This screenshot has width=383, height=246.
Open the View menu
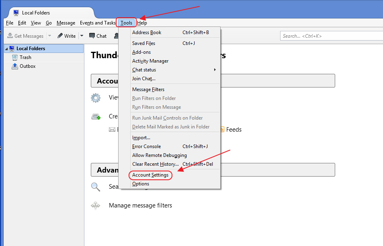tap(36, 23)
